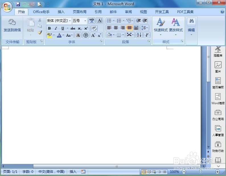This screenshot has height=176, width=226.
Task: Open the 视图 tab
Action: tap(143, 12)
